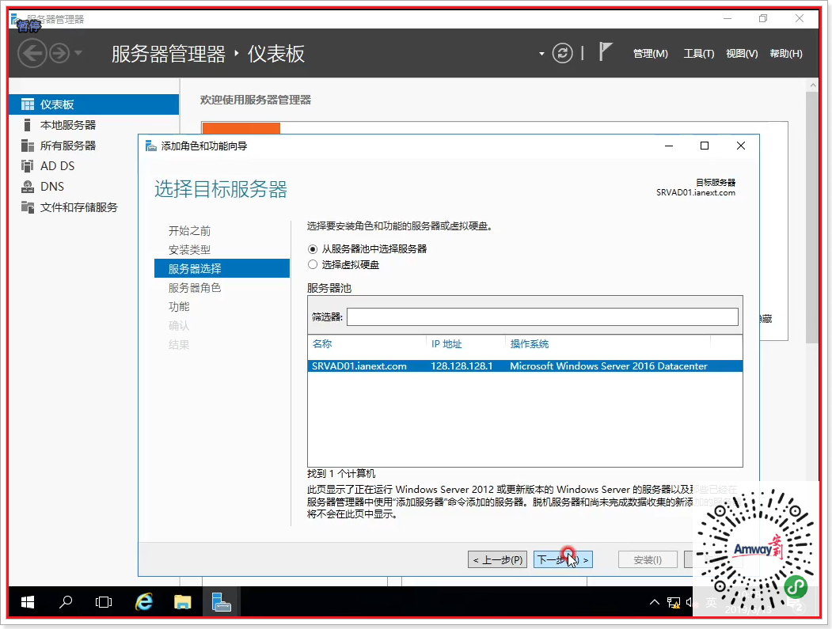The image size is (832, 629).
Task: Click the volume speaker tray icon
Action: coord(690,602)
